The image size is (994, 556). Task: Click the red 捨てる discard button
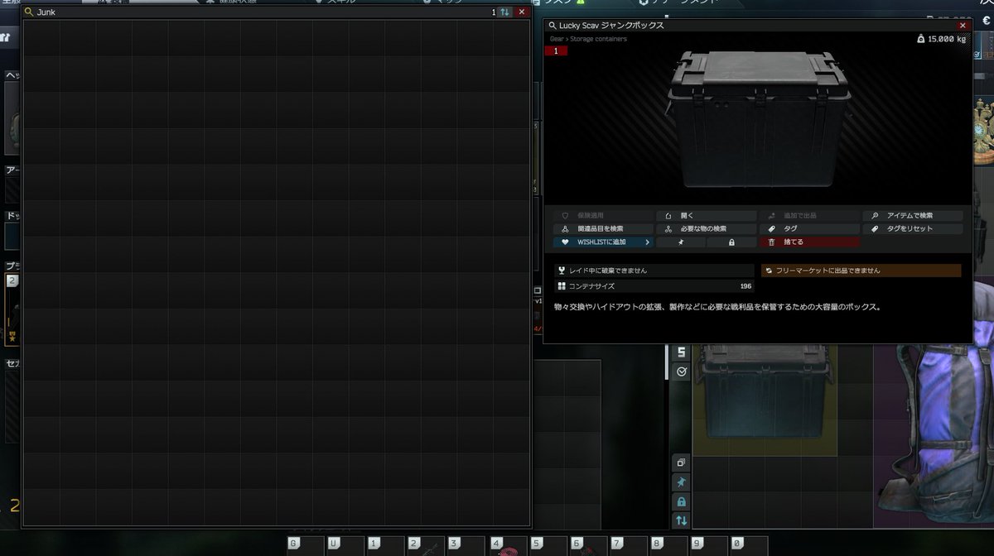[809, 242]
